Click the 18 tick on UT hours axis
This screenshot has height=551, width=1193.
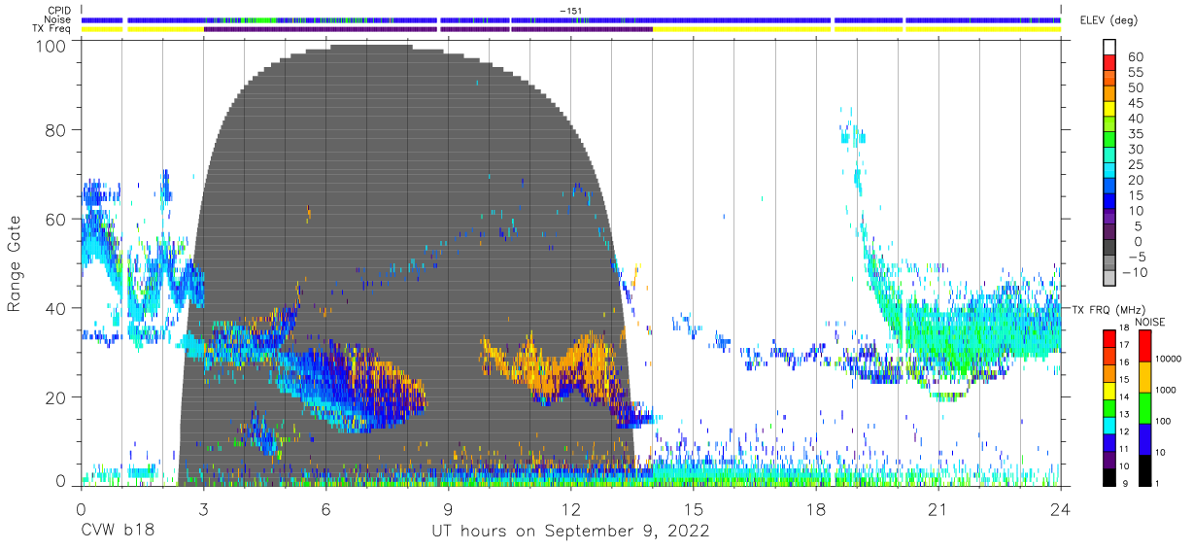pos(816,508)
